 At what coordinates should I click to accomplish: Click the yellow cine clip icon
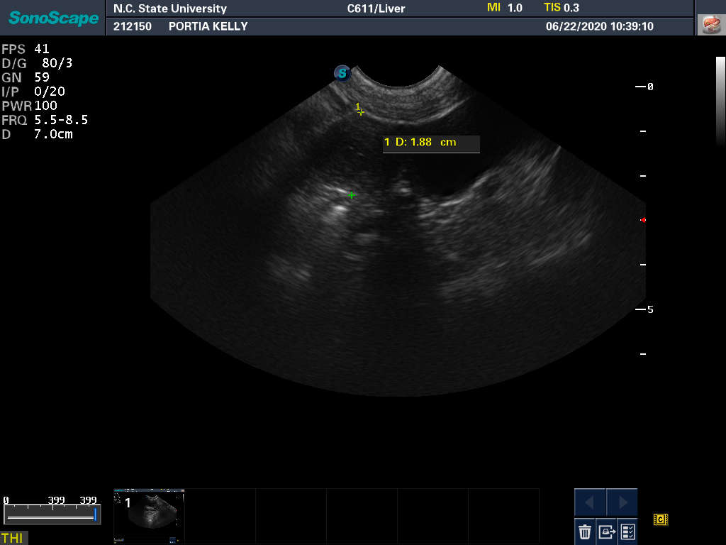[661, 520]
